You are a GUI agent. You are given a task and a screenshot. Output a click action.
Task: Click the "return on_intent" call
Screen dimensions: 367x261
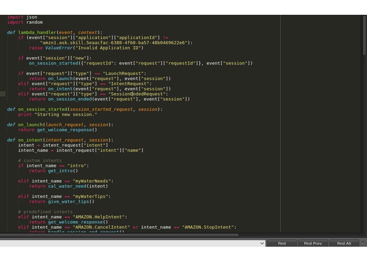(x=100, y=89)
